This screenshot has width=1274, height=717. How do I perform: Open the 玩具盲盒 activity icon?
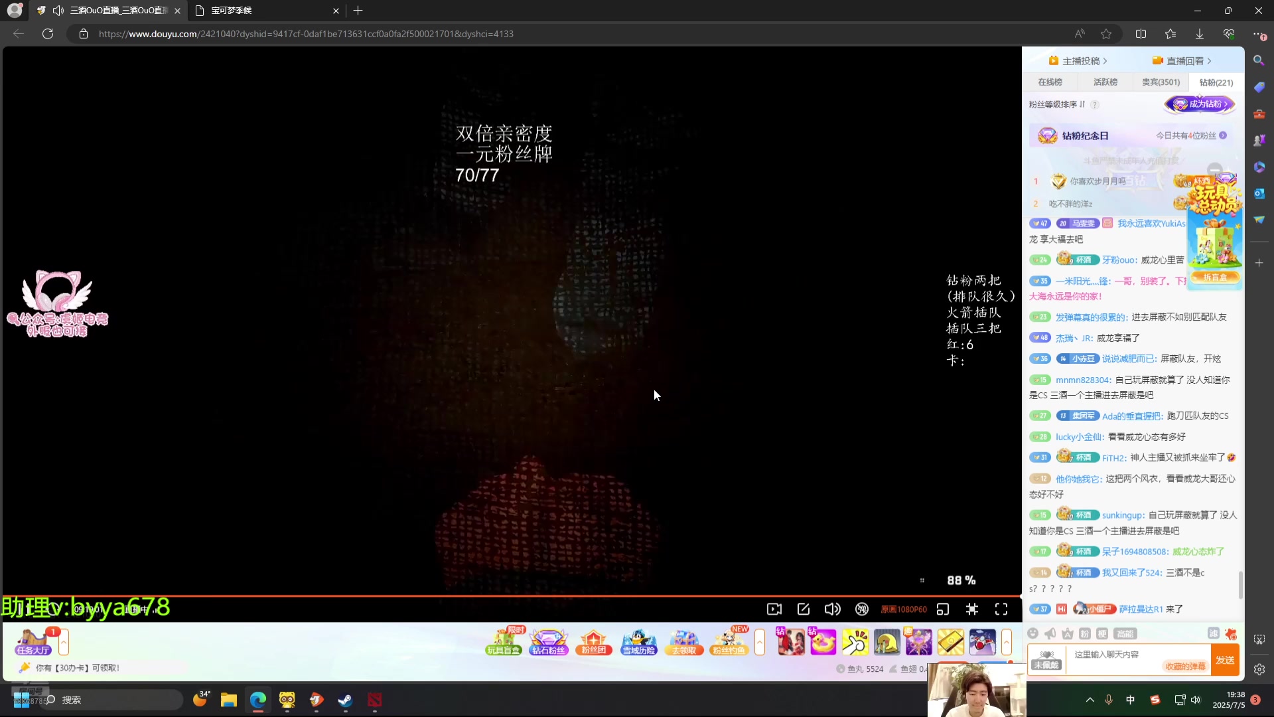(x=504, y=642)
